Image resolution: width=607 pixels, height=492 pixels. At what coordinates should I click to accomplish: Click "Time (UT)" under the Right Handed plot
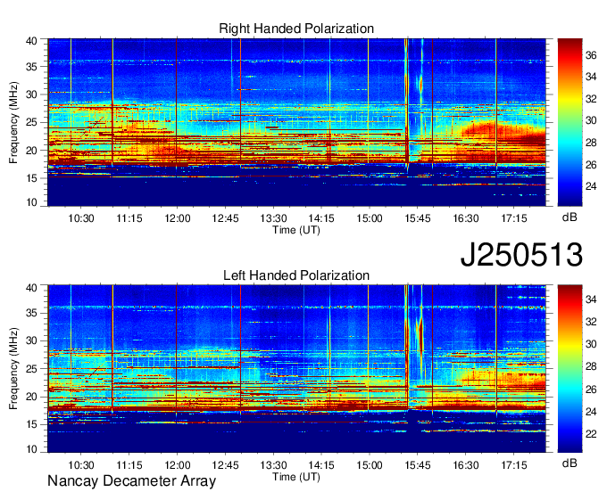click(296, 230)
